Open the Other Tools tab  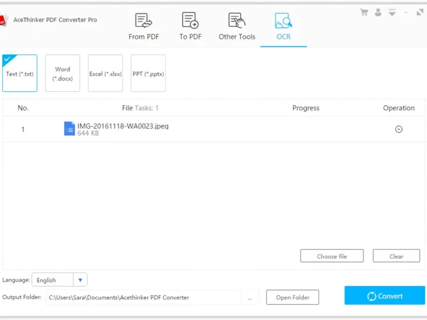click(x=237, y=27)
